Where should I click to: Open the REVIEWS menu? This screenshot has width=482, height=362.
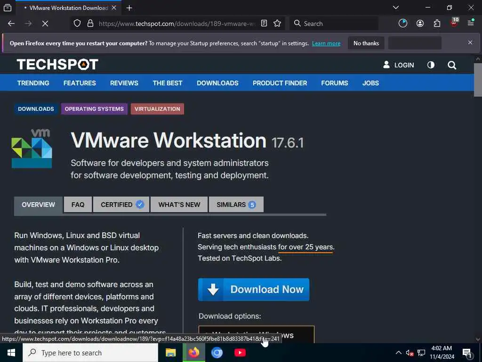(124, 83)
